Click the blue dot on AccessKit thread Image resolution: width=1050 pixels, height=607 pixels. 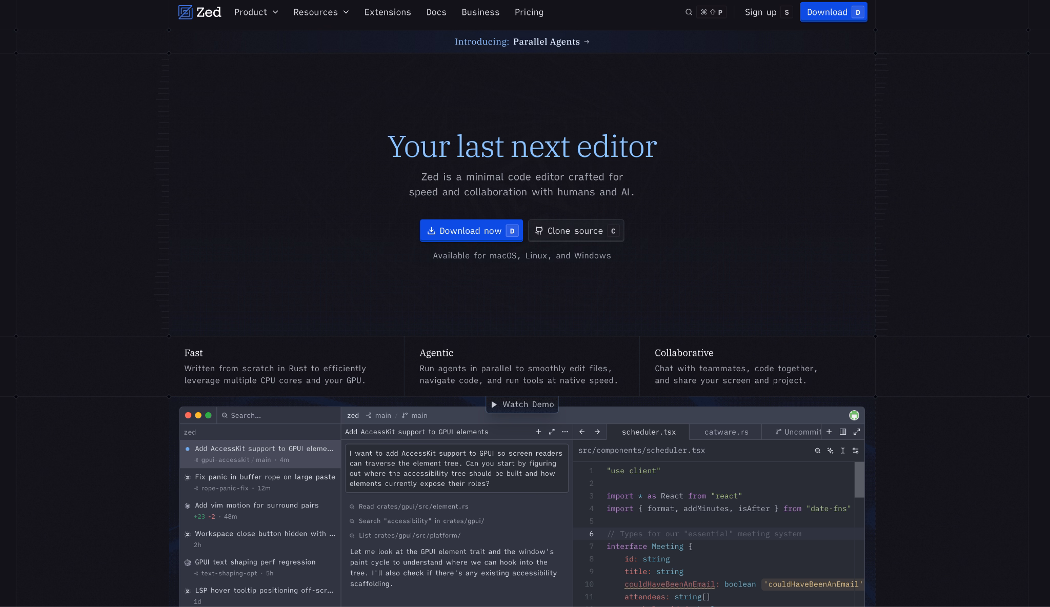click(188, 449)
